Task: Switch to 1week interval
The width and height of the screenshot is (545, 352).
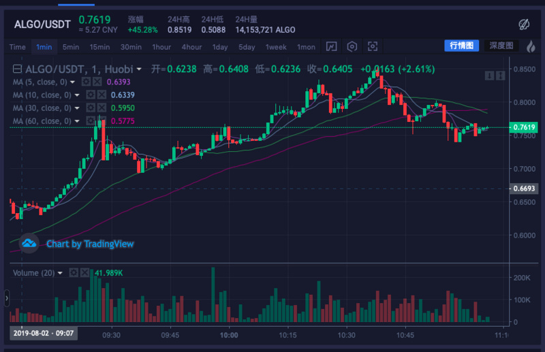Action: (x=276, y=47)
